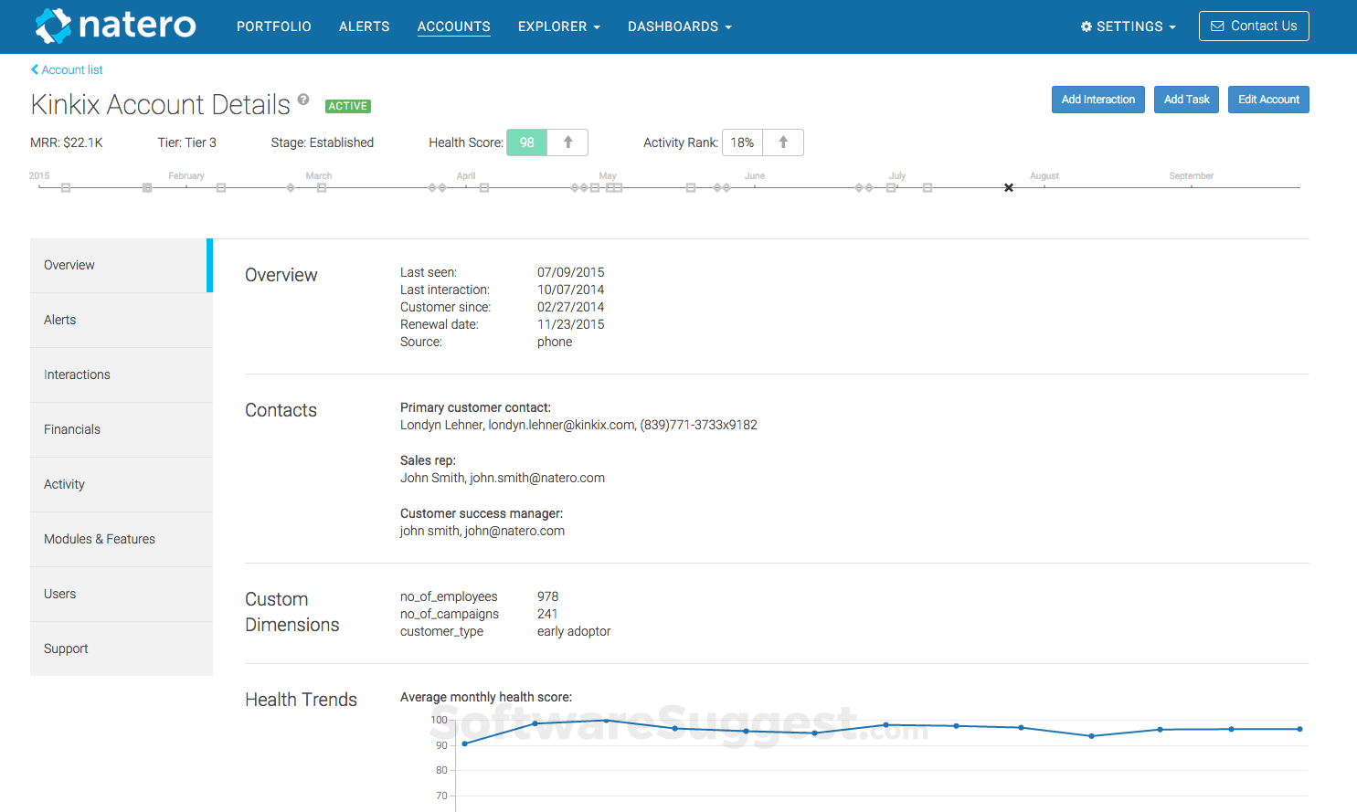This screenshot has height=812, width=1357.
Task: Go to the Portfolio menu item
Action: pyautogui.click(x=274, y=26)
